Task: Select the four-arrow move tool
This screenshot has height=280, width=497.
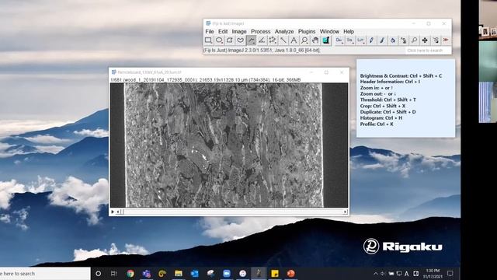Action: (425, 40)
